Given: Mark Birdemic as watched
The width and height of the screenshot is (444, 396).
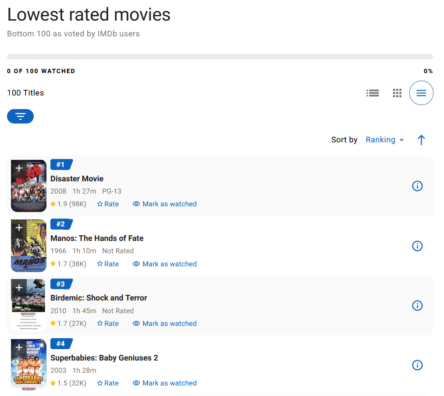Looking at the screenshot, I should (165, 324).
